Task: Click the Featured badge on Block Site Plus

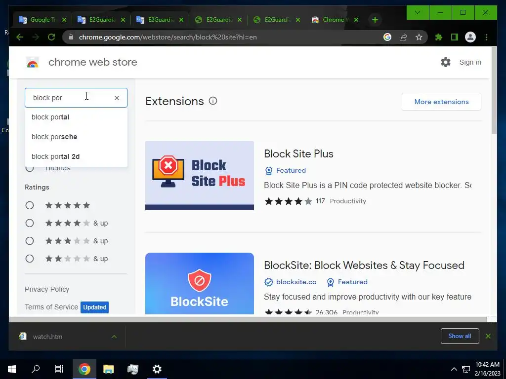Action: tap(285, 170)
